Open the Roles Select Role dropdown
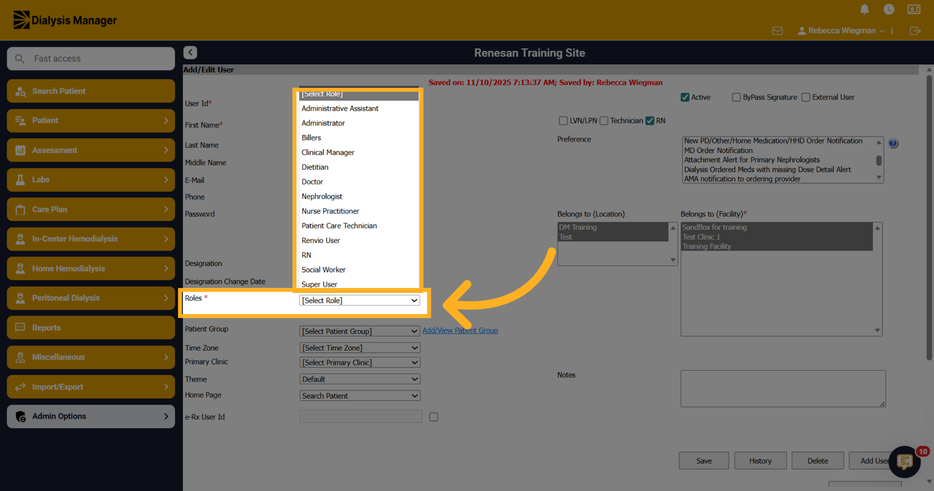 coord(360,300)
